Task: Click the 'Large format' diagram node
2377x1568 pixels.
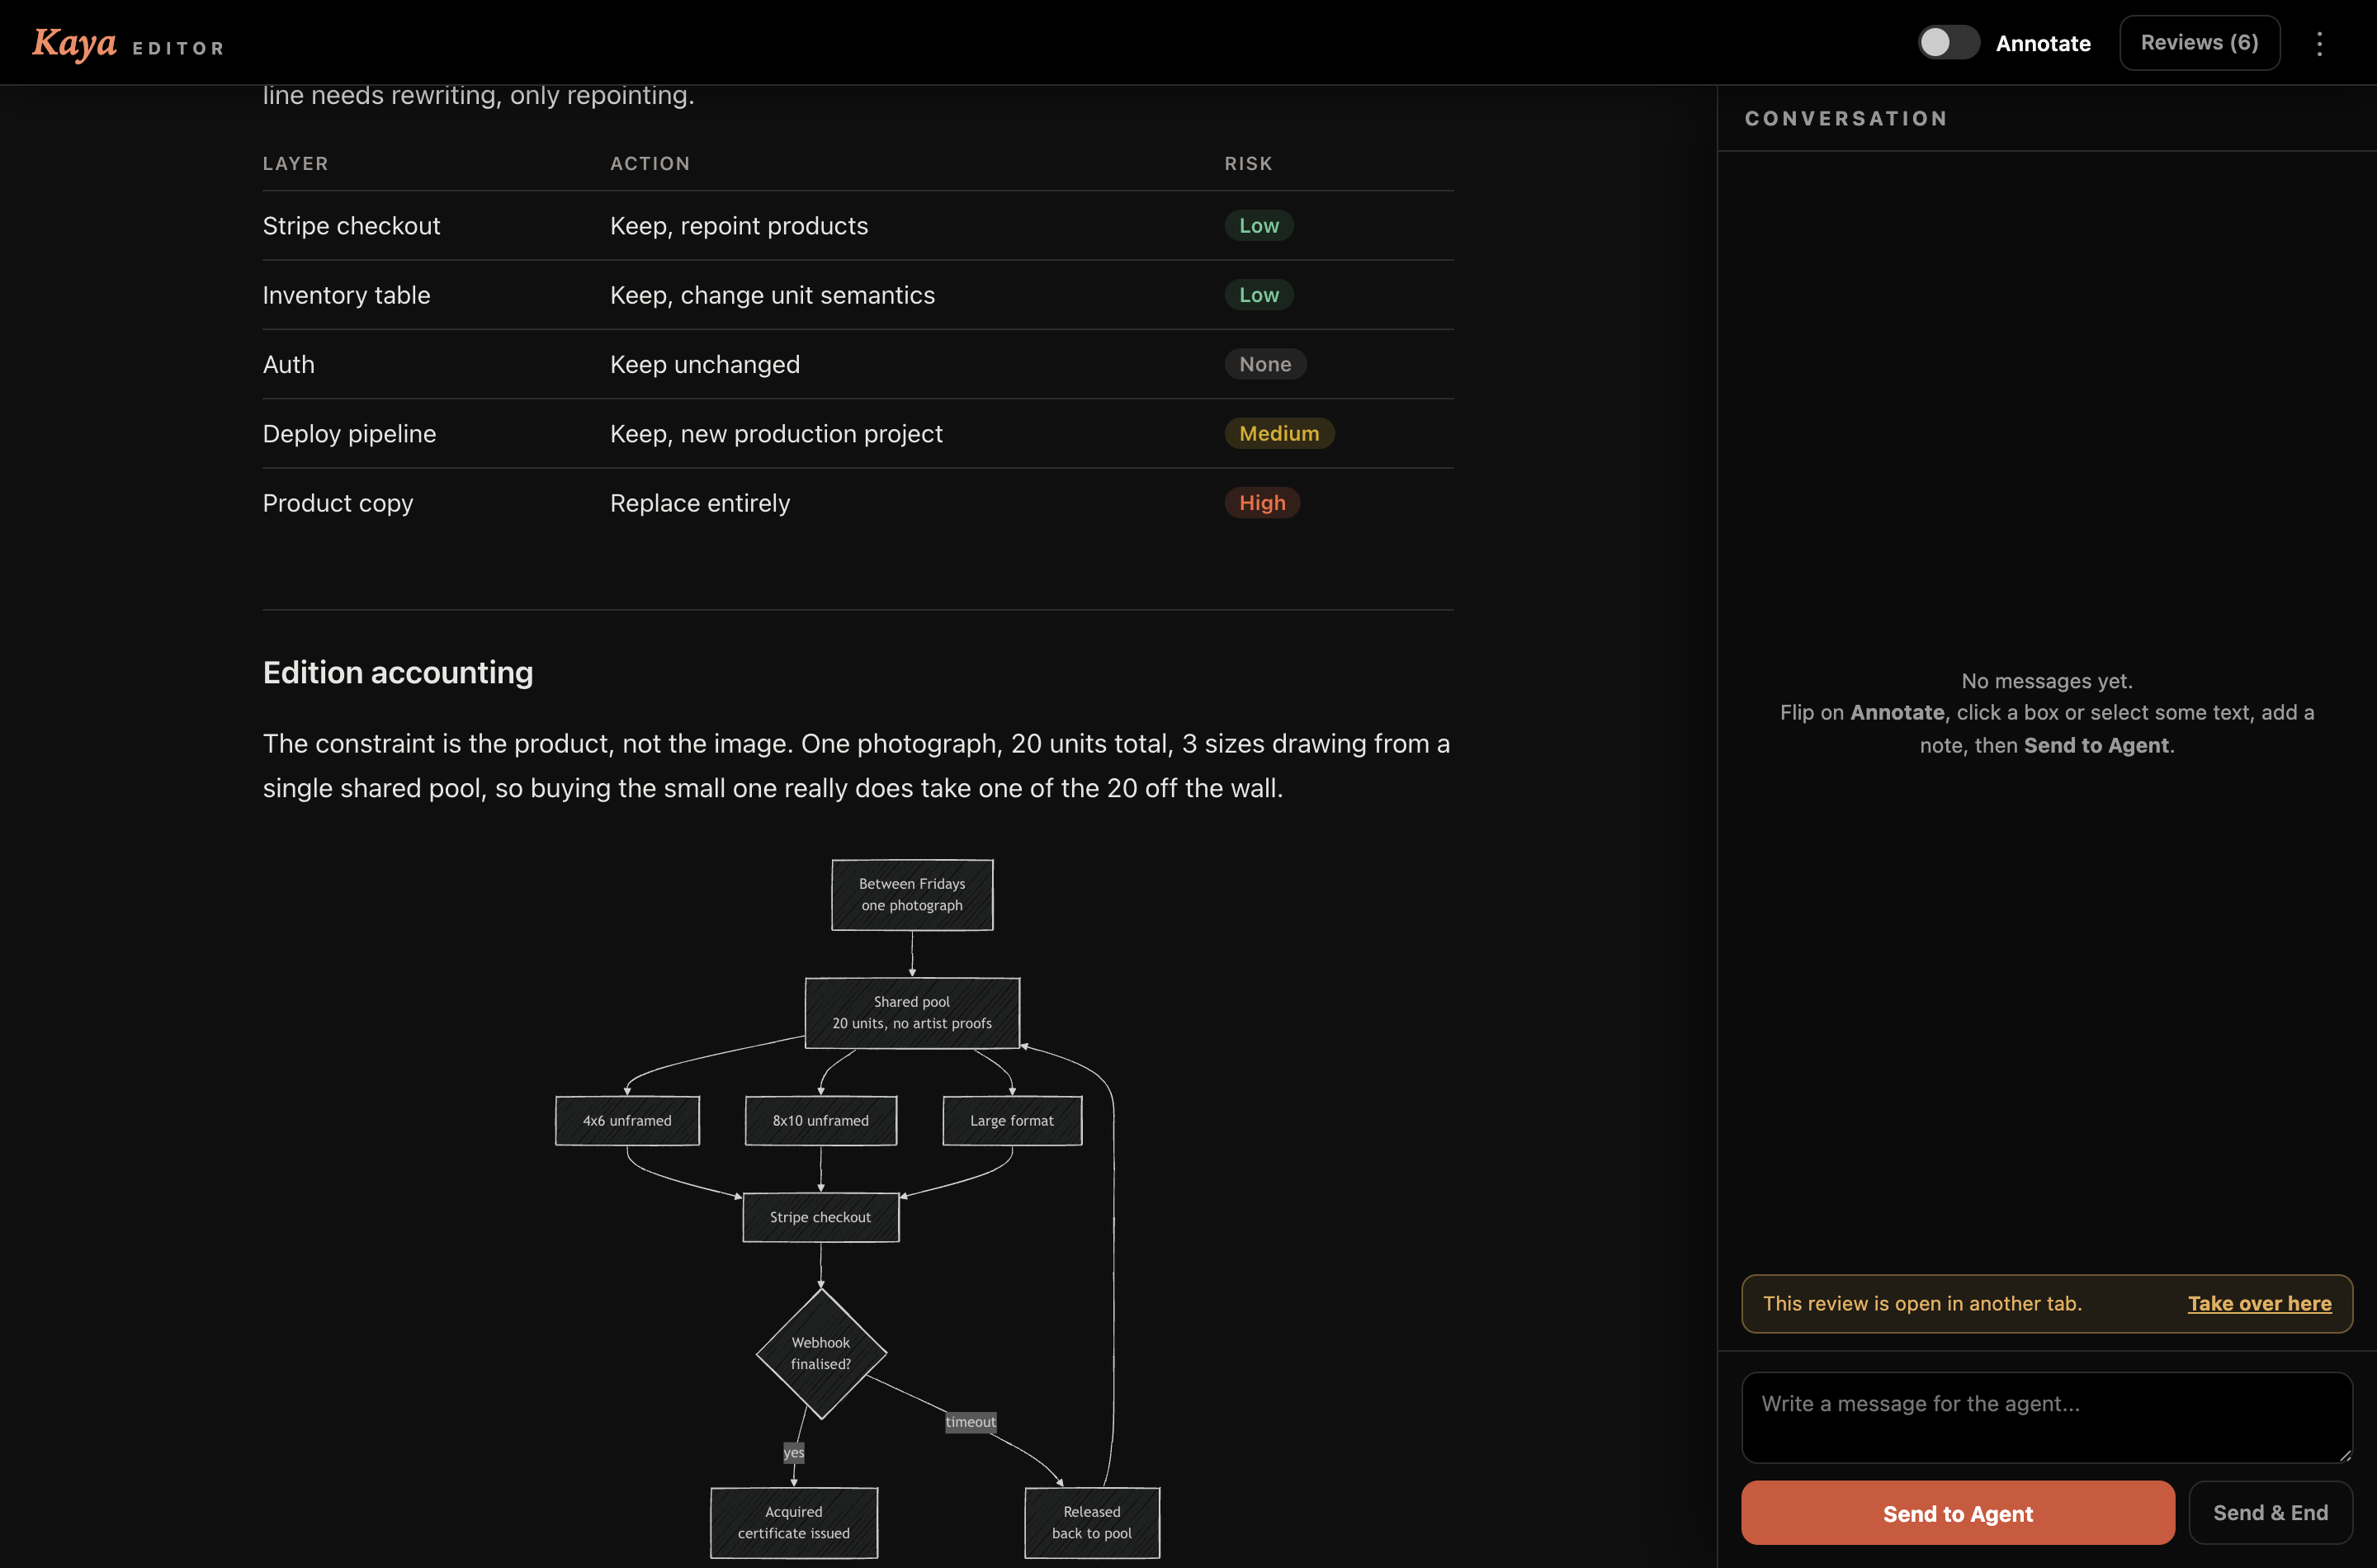Action: pyautogui.click(x=1012, y=1120)
